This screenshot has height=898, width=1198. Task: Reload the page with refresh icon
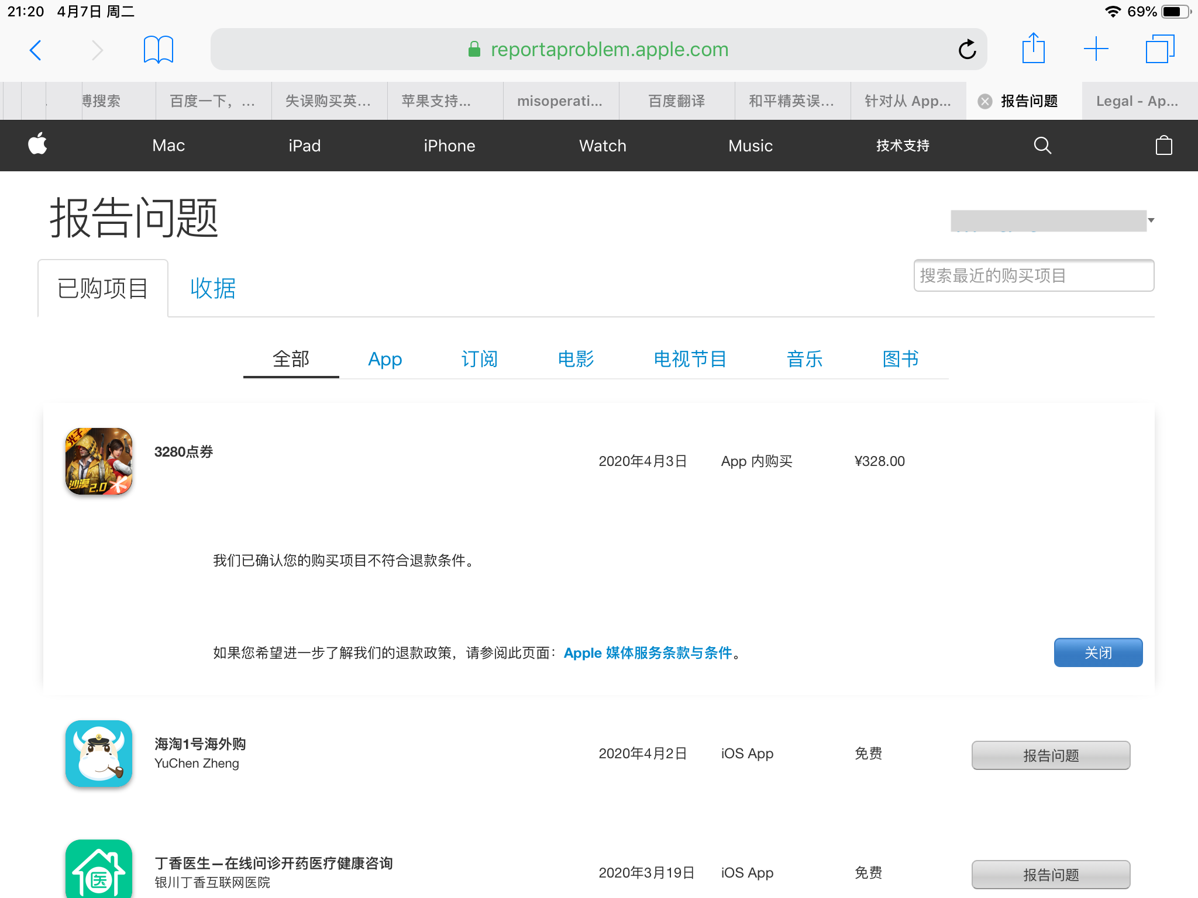click(x=967, y=50)
